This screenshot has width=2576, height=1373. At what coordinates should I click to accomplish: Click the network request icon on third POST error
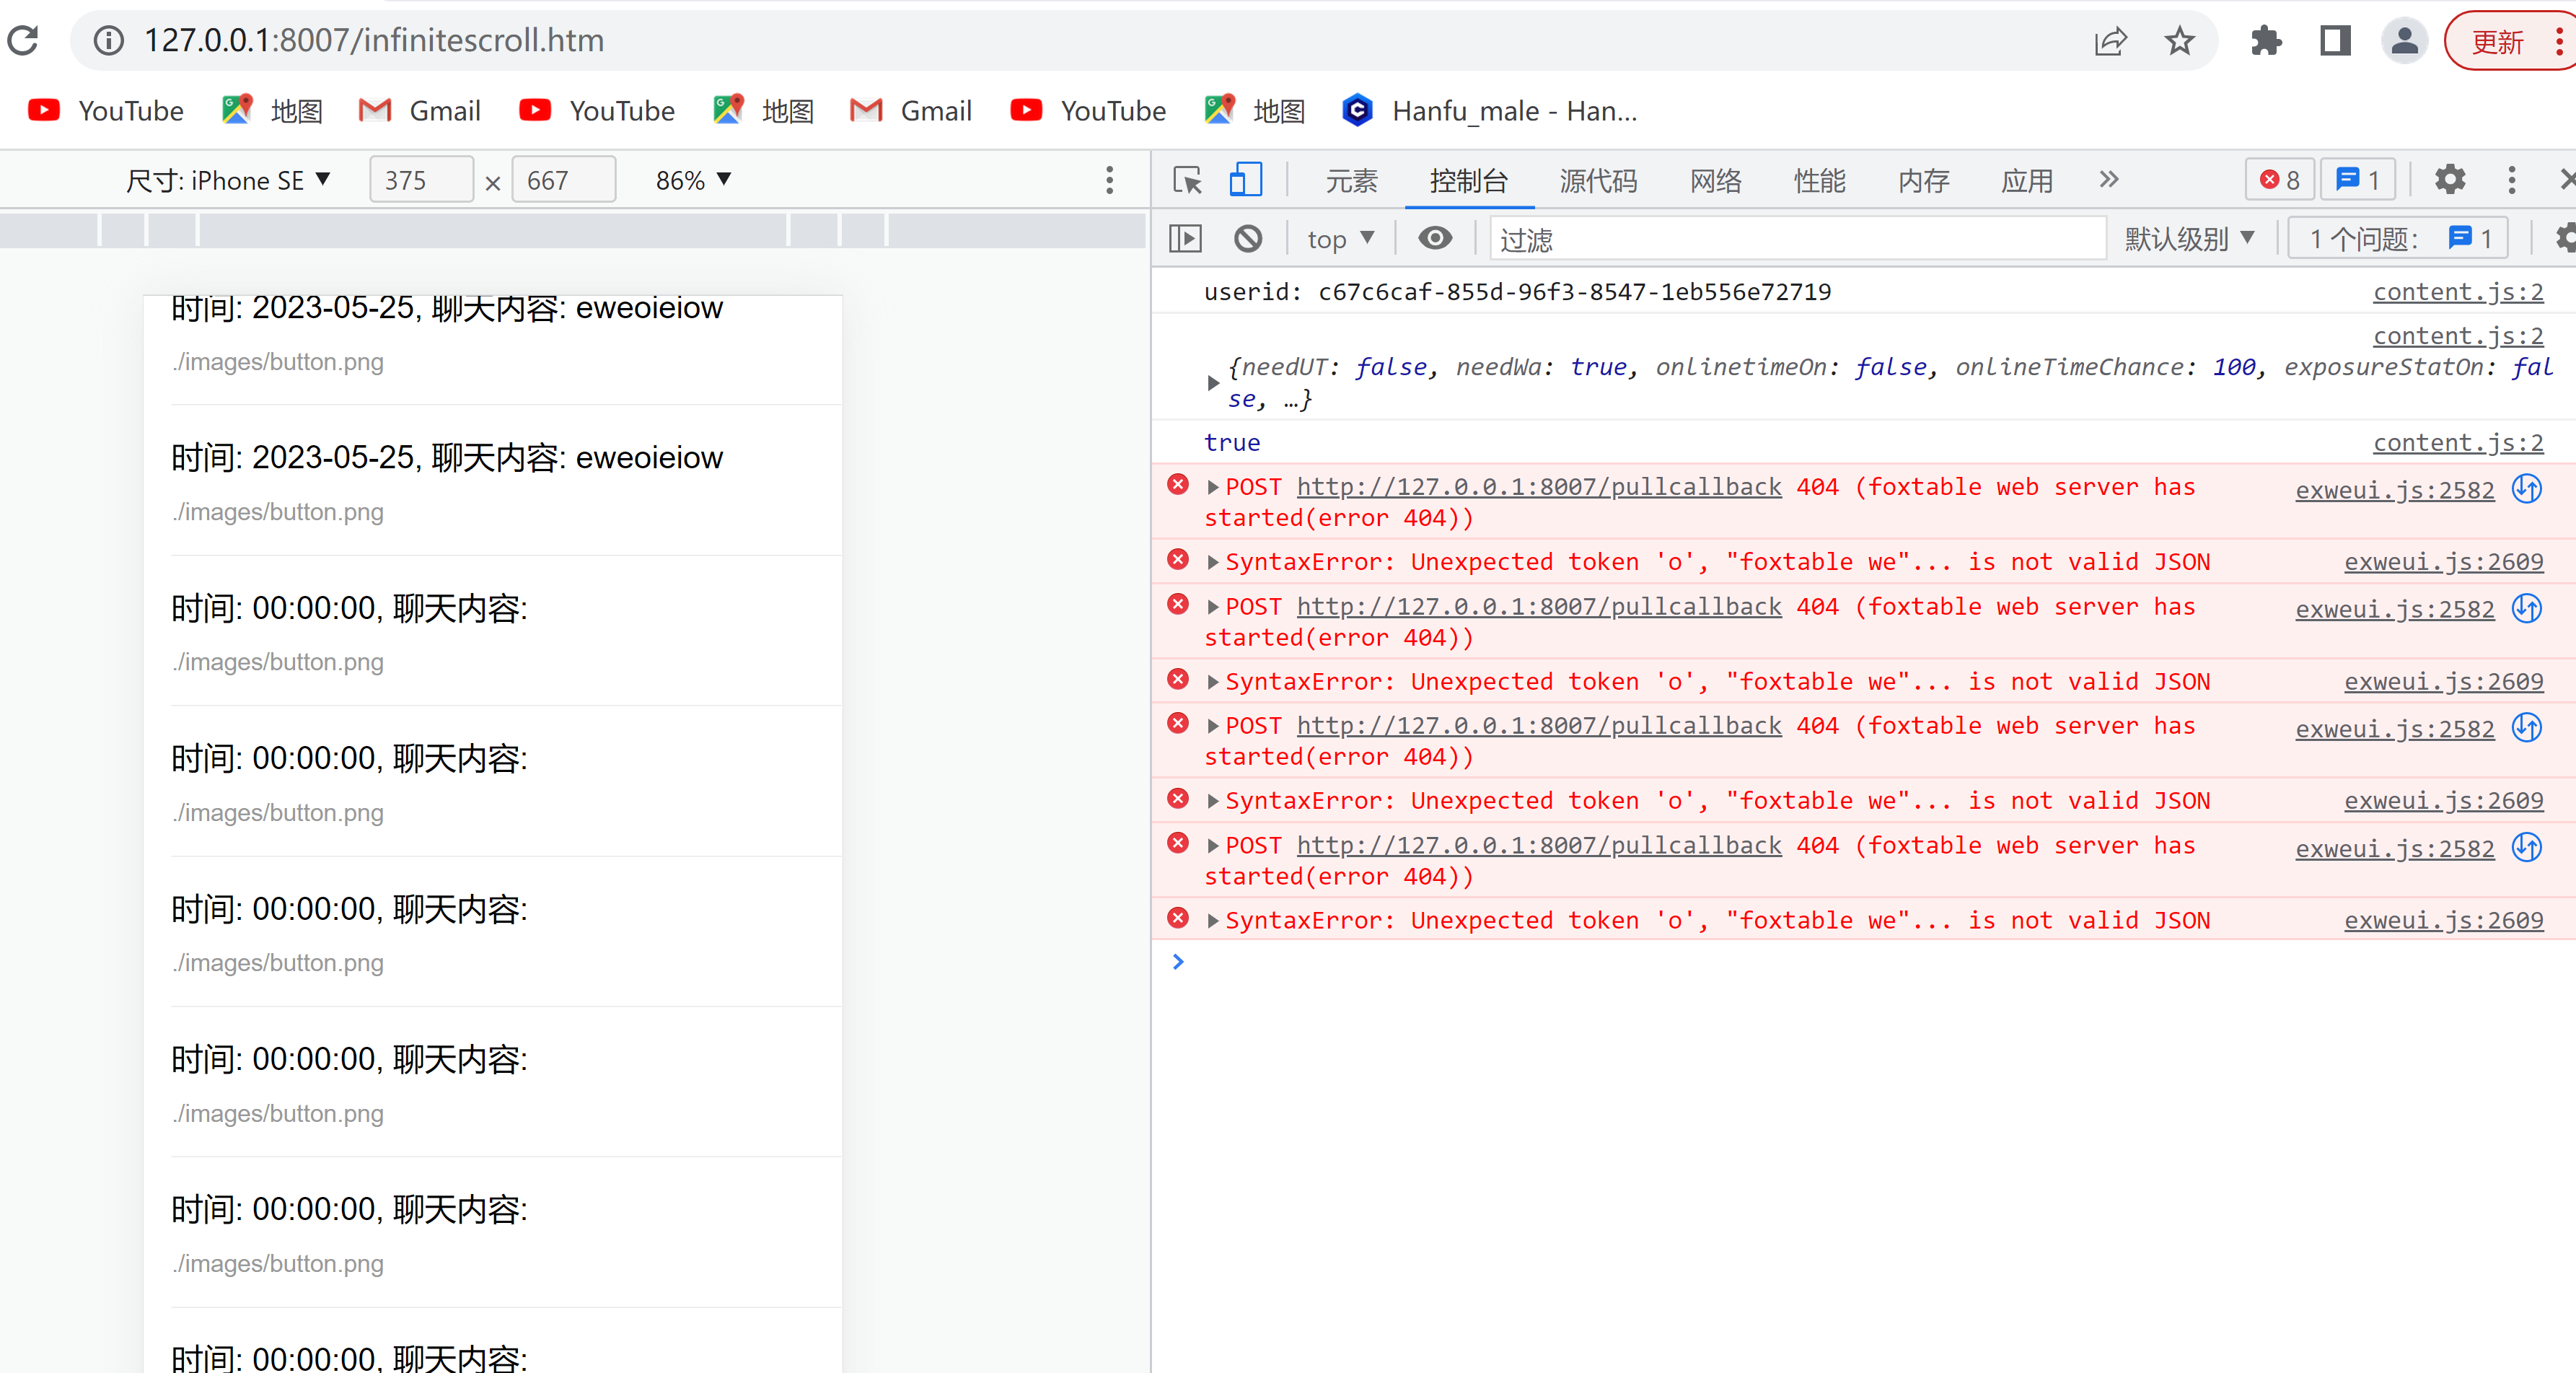(x=2527, y=727)
